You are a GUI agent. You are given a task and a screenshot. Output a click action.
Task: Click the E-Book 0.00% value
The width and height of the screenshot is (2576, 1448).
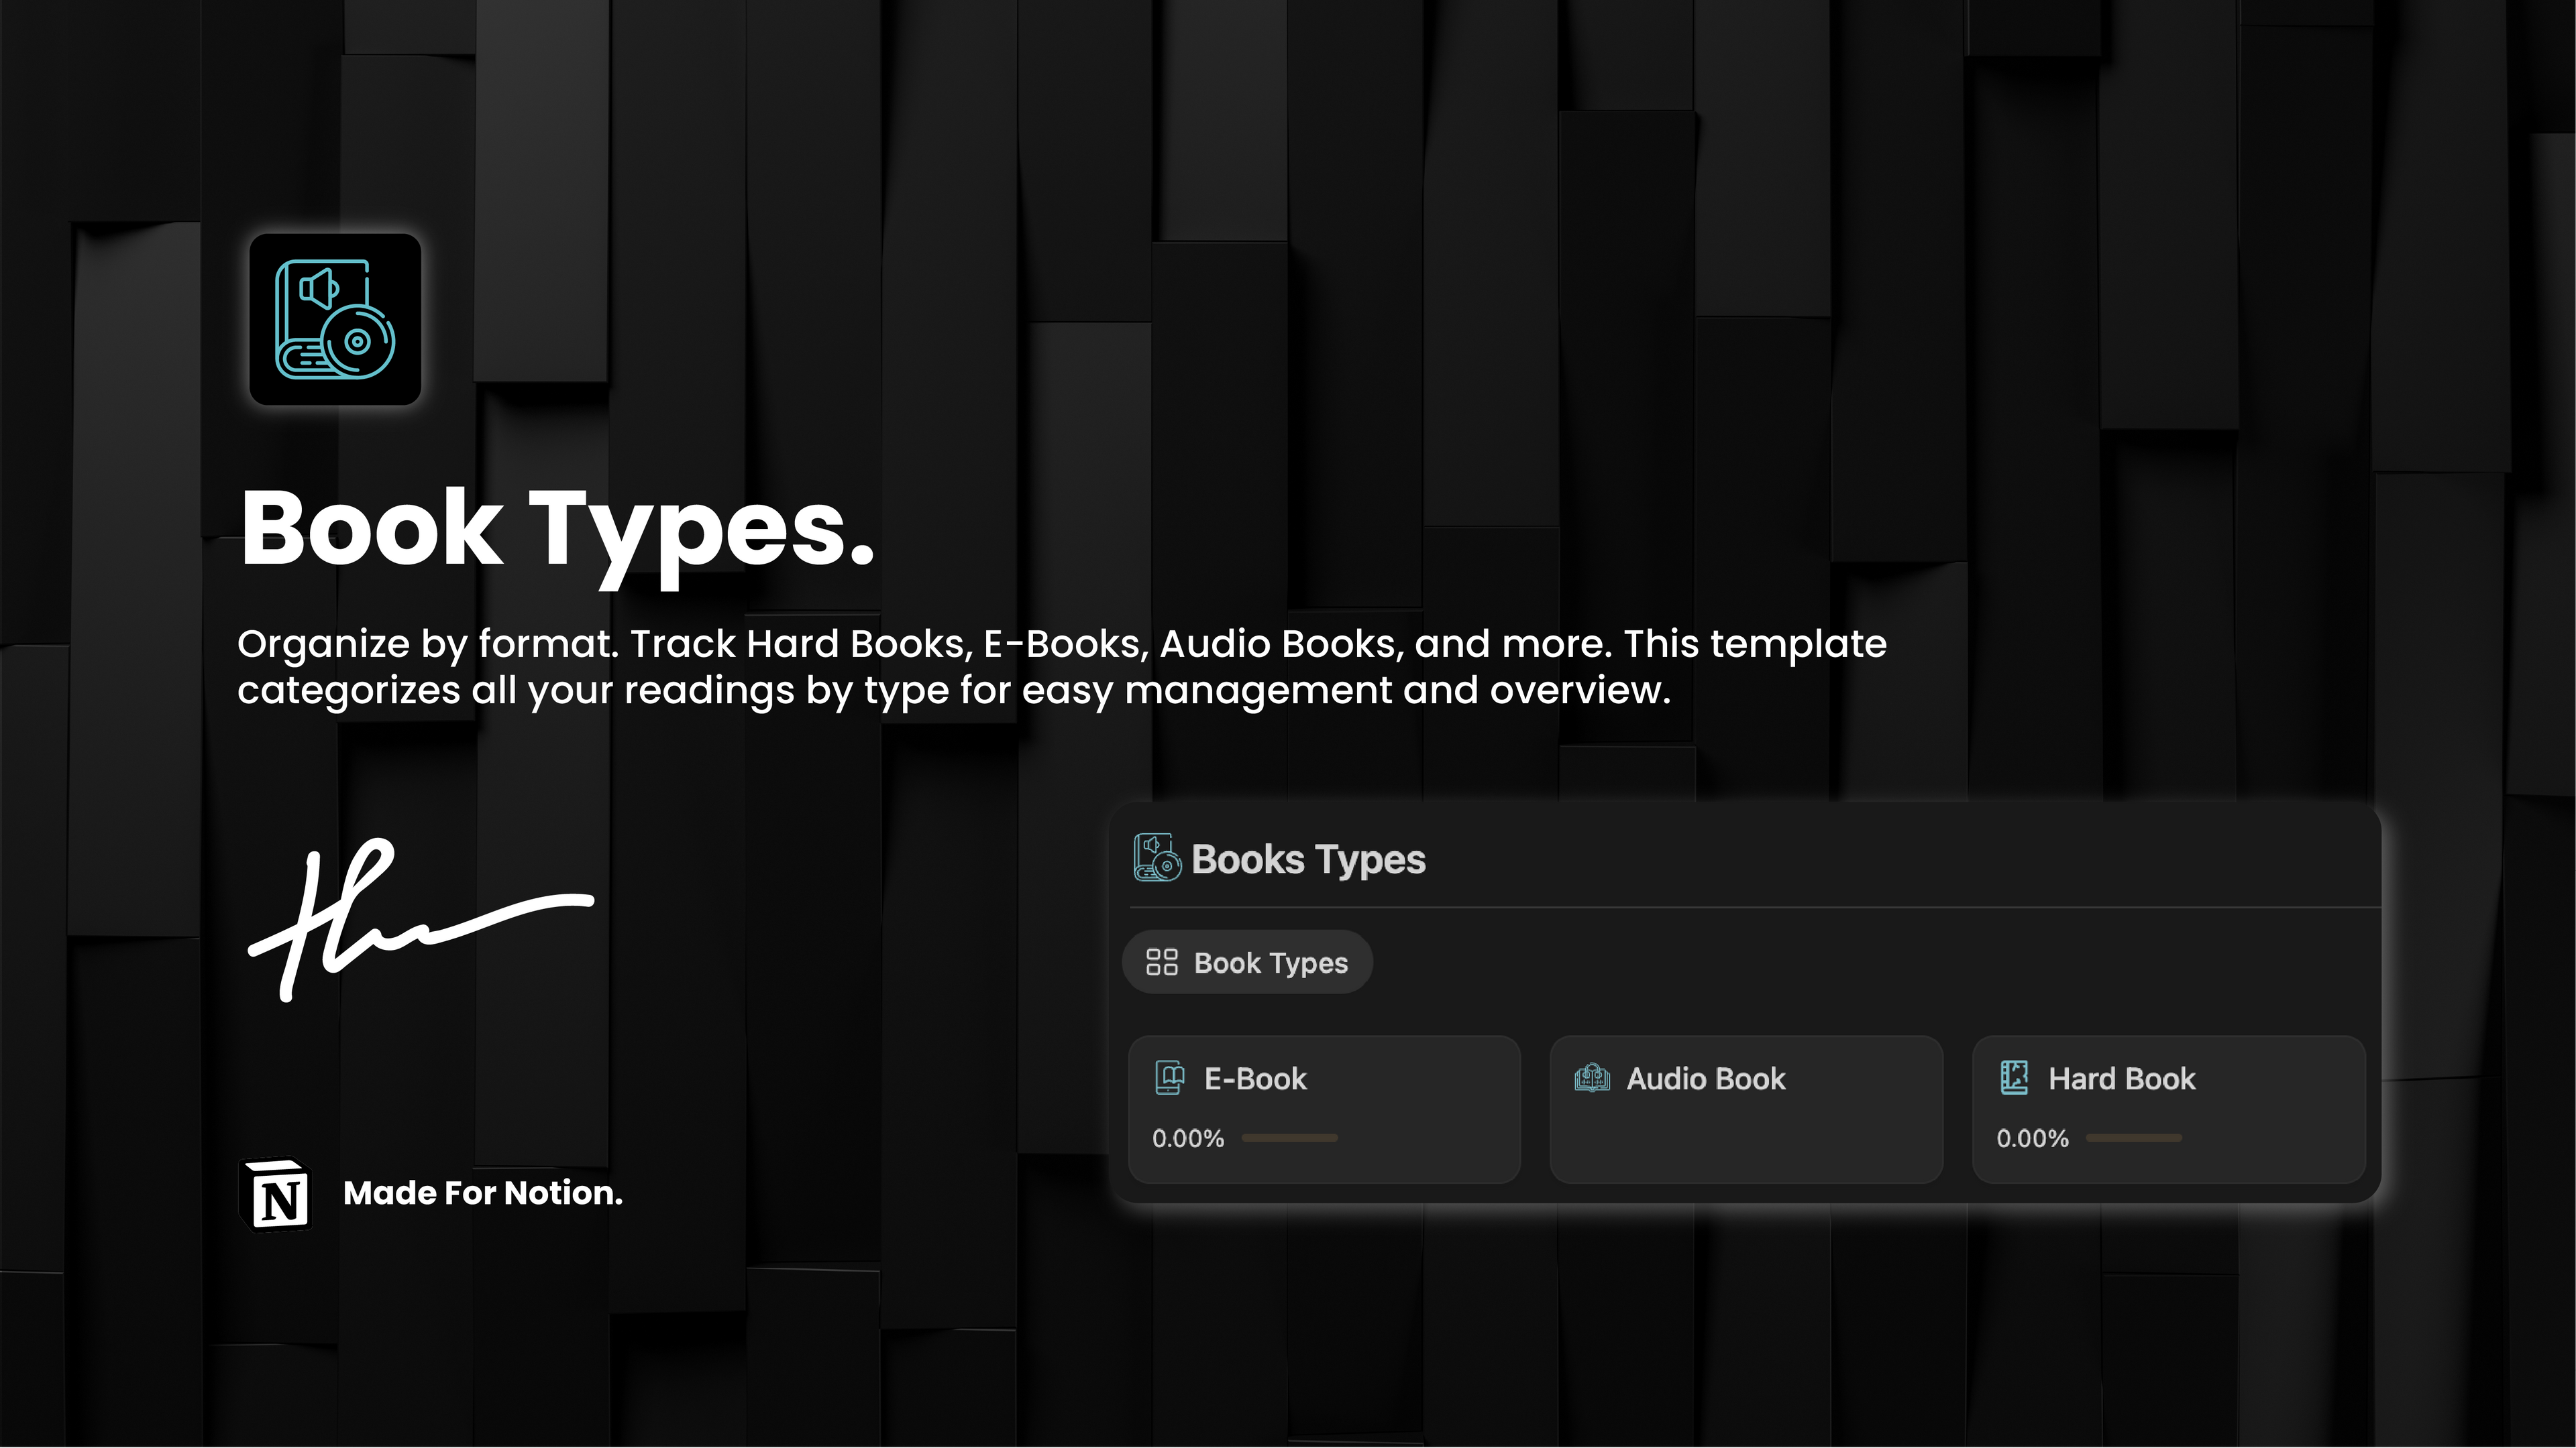pos(1188,1138)
